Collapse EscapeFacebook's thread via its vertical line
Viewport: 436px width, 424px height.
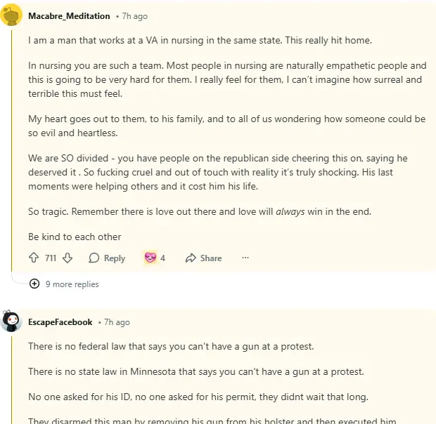[11, 379]
